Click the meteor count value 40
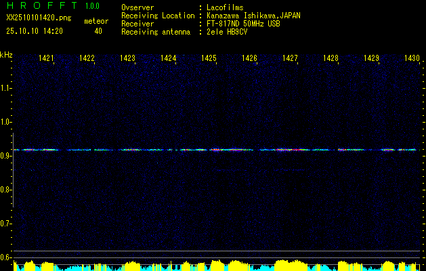Screen dimensions: 426x271 point(98,31)
